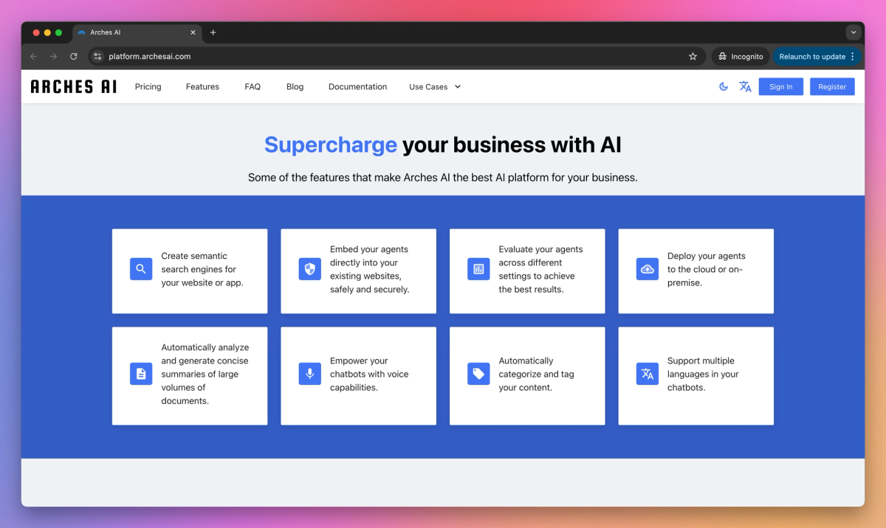This screenshot has height=528, width=886.
Task: Click the cloud upload deploy icon
Action: coord(648,269)
